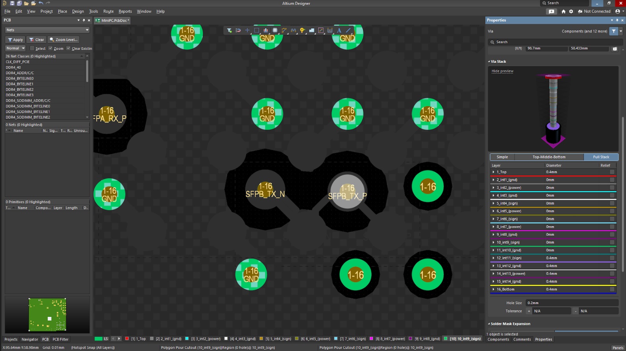Click the Properties panel filter funnel icon
Image resolution: width=626 pixels, height=351 pixels.
coord(613,31)
